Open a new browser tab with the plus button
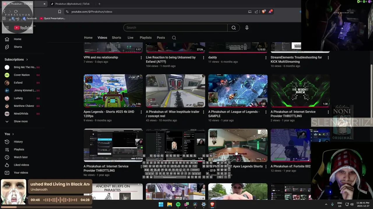The width and height of the screenshot is (373, 209). [x=99, y=4]
